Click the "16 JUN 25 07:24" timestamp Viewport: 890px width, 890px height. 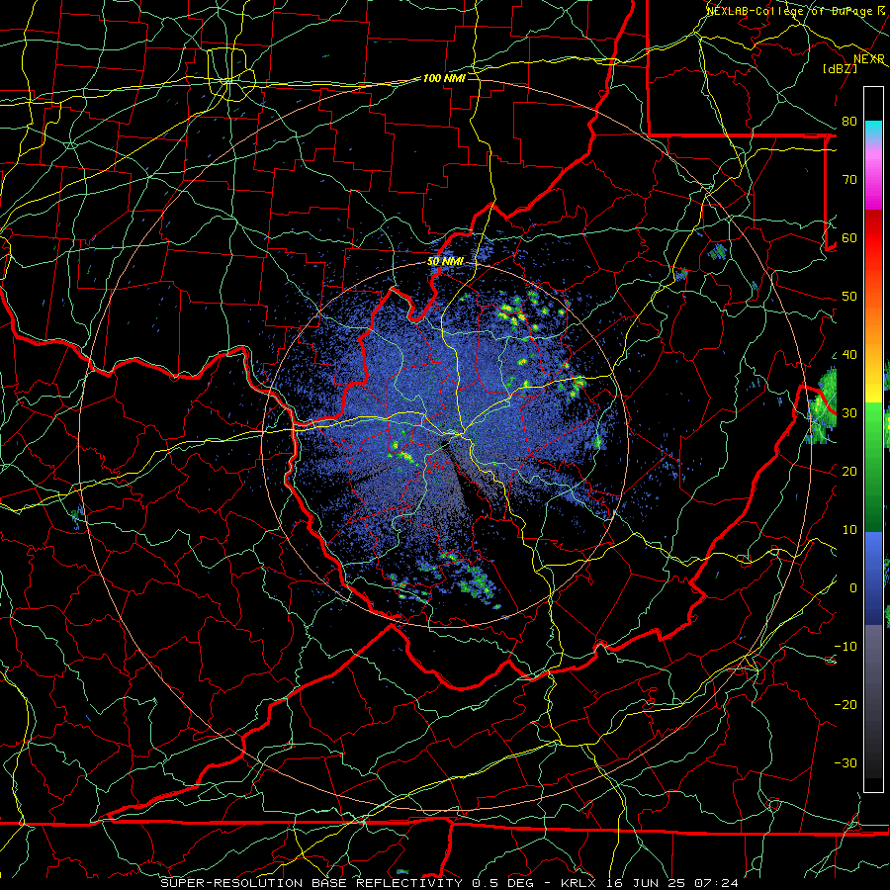(672, 883)
